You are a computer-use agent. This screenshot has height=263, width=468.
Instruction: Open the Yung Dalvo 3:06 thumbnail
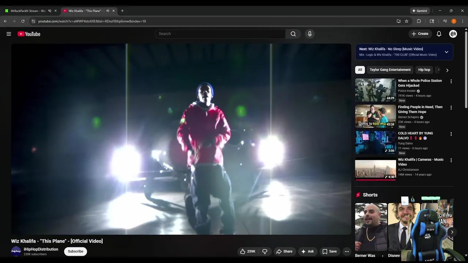(x=375, y=142)
